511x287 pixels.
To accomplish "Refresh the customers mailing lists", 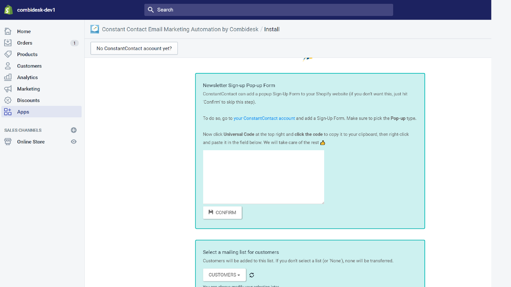I will coord(252,275).
